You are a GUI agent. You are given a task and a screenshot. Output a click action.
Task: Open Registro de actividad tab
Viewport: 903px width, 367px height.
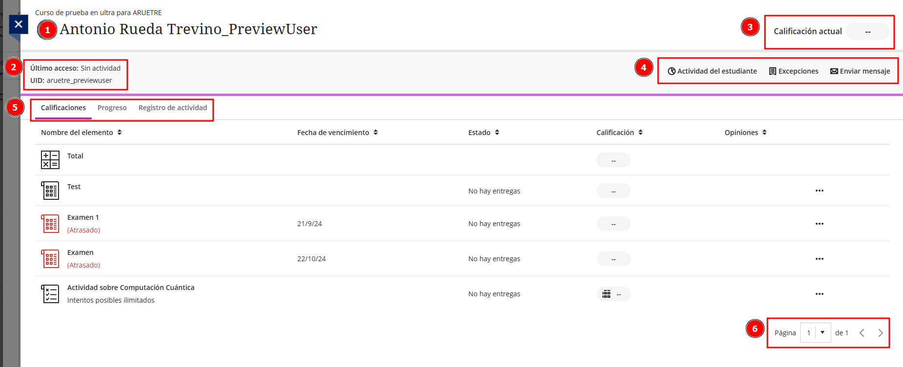click(x=173, y=108)
